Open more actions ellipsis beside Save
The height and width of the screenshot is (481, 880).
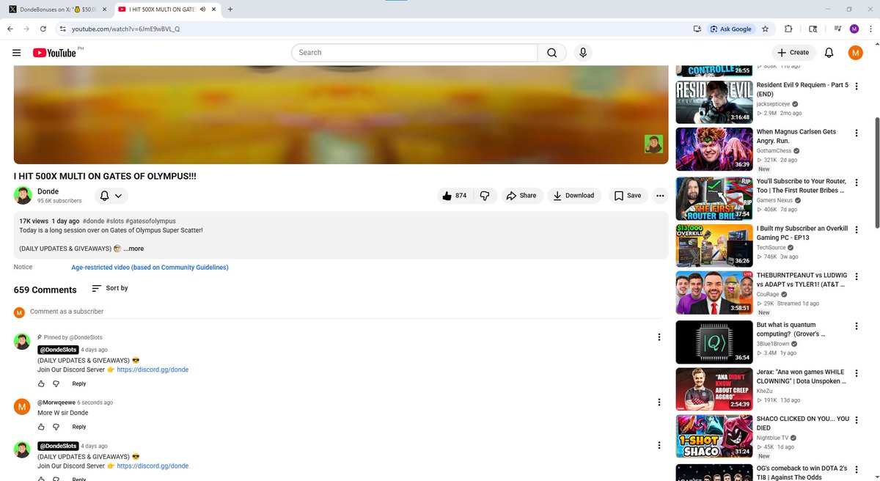tap(660, 196)
